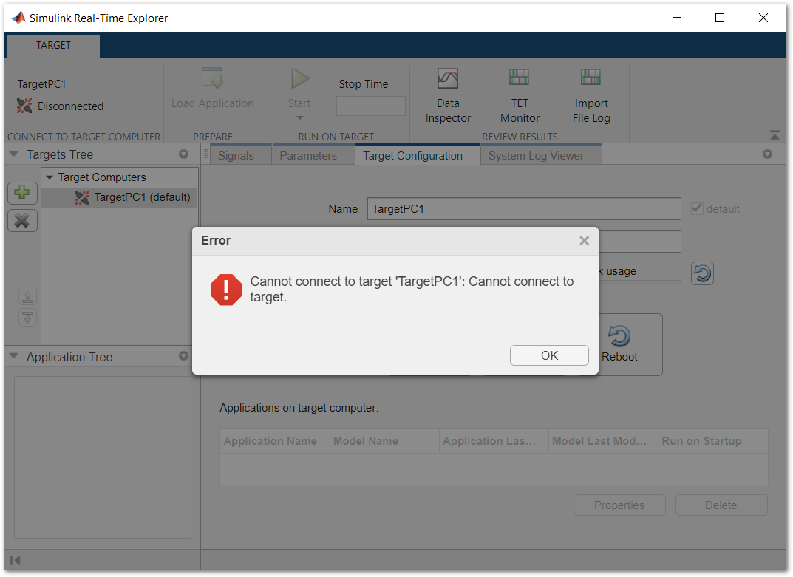Maximize the Simulink Real-Time Explorer window

(720, 18)
